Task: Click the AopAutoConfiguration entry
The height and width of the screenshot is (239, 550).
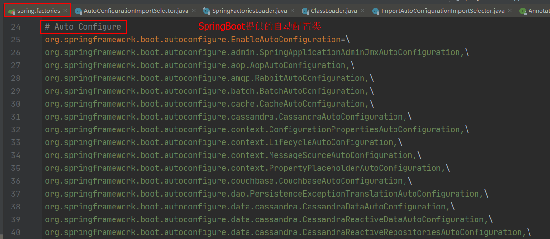Action: [200, 65]
